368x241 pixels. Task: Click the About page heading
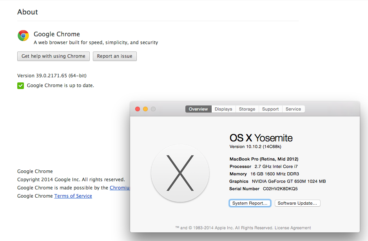27,12
